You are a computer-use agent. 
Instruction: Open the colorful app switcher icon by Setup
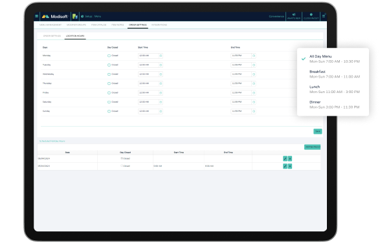75,16
